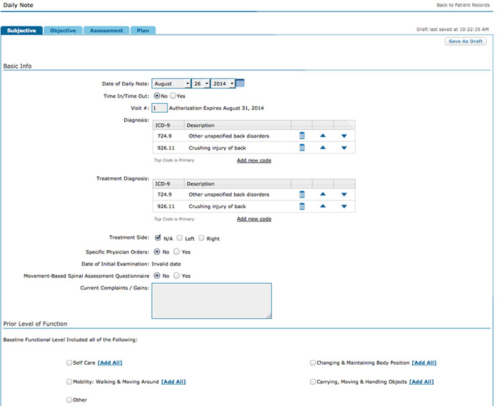Move 724.9 up in Diagnosis table

(323, 135)
